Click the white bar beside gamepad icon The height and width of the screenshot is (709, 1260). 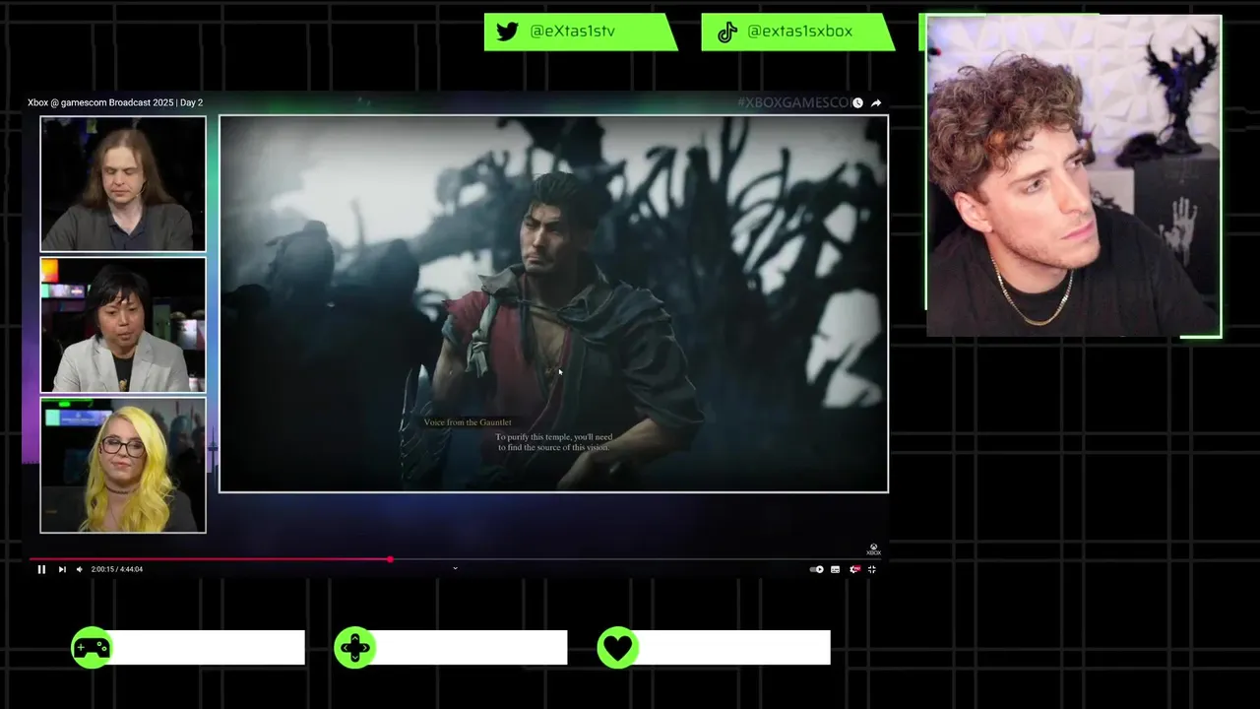coord(209,648)
